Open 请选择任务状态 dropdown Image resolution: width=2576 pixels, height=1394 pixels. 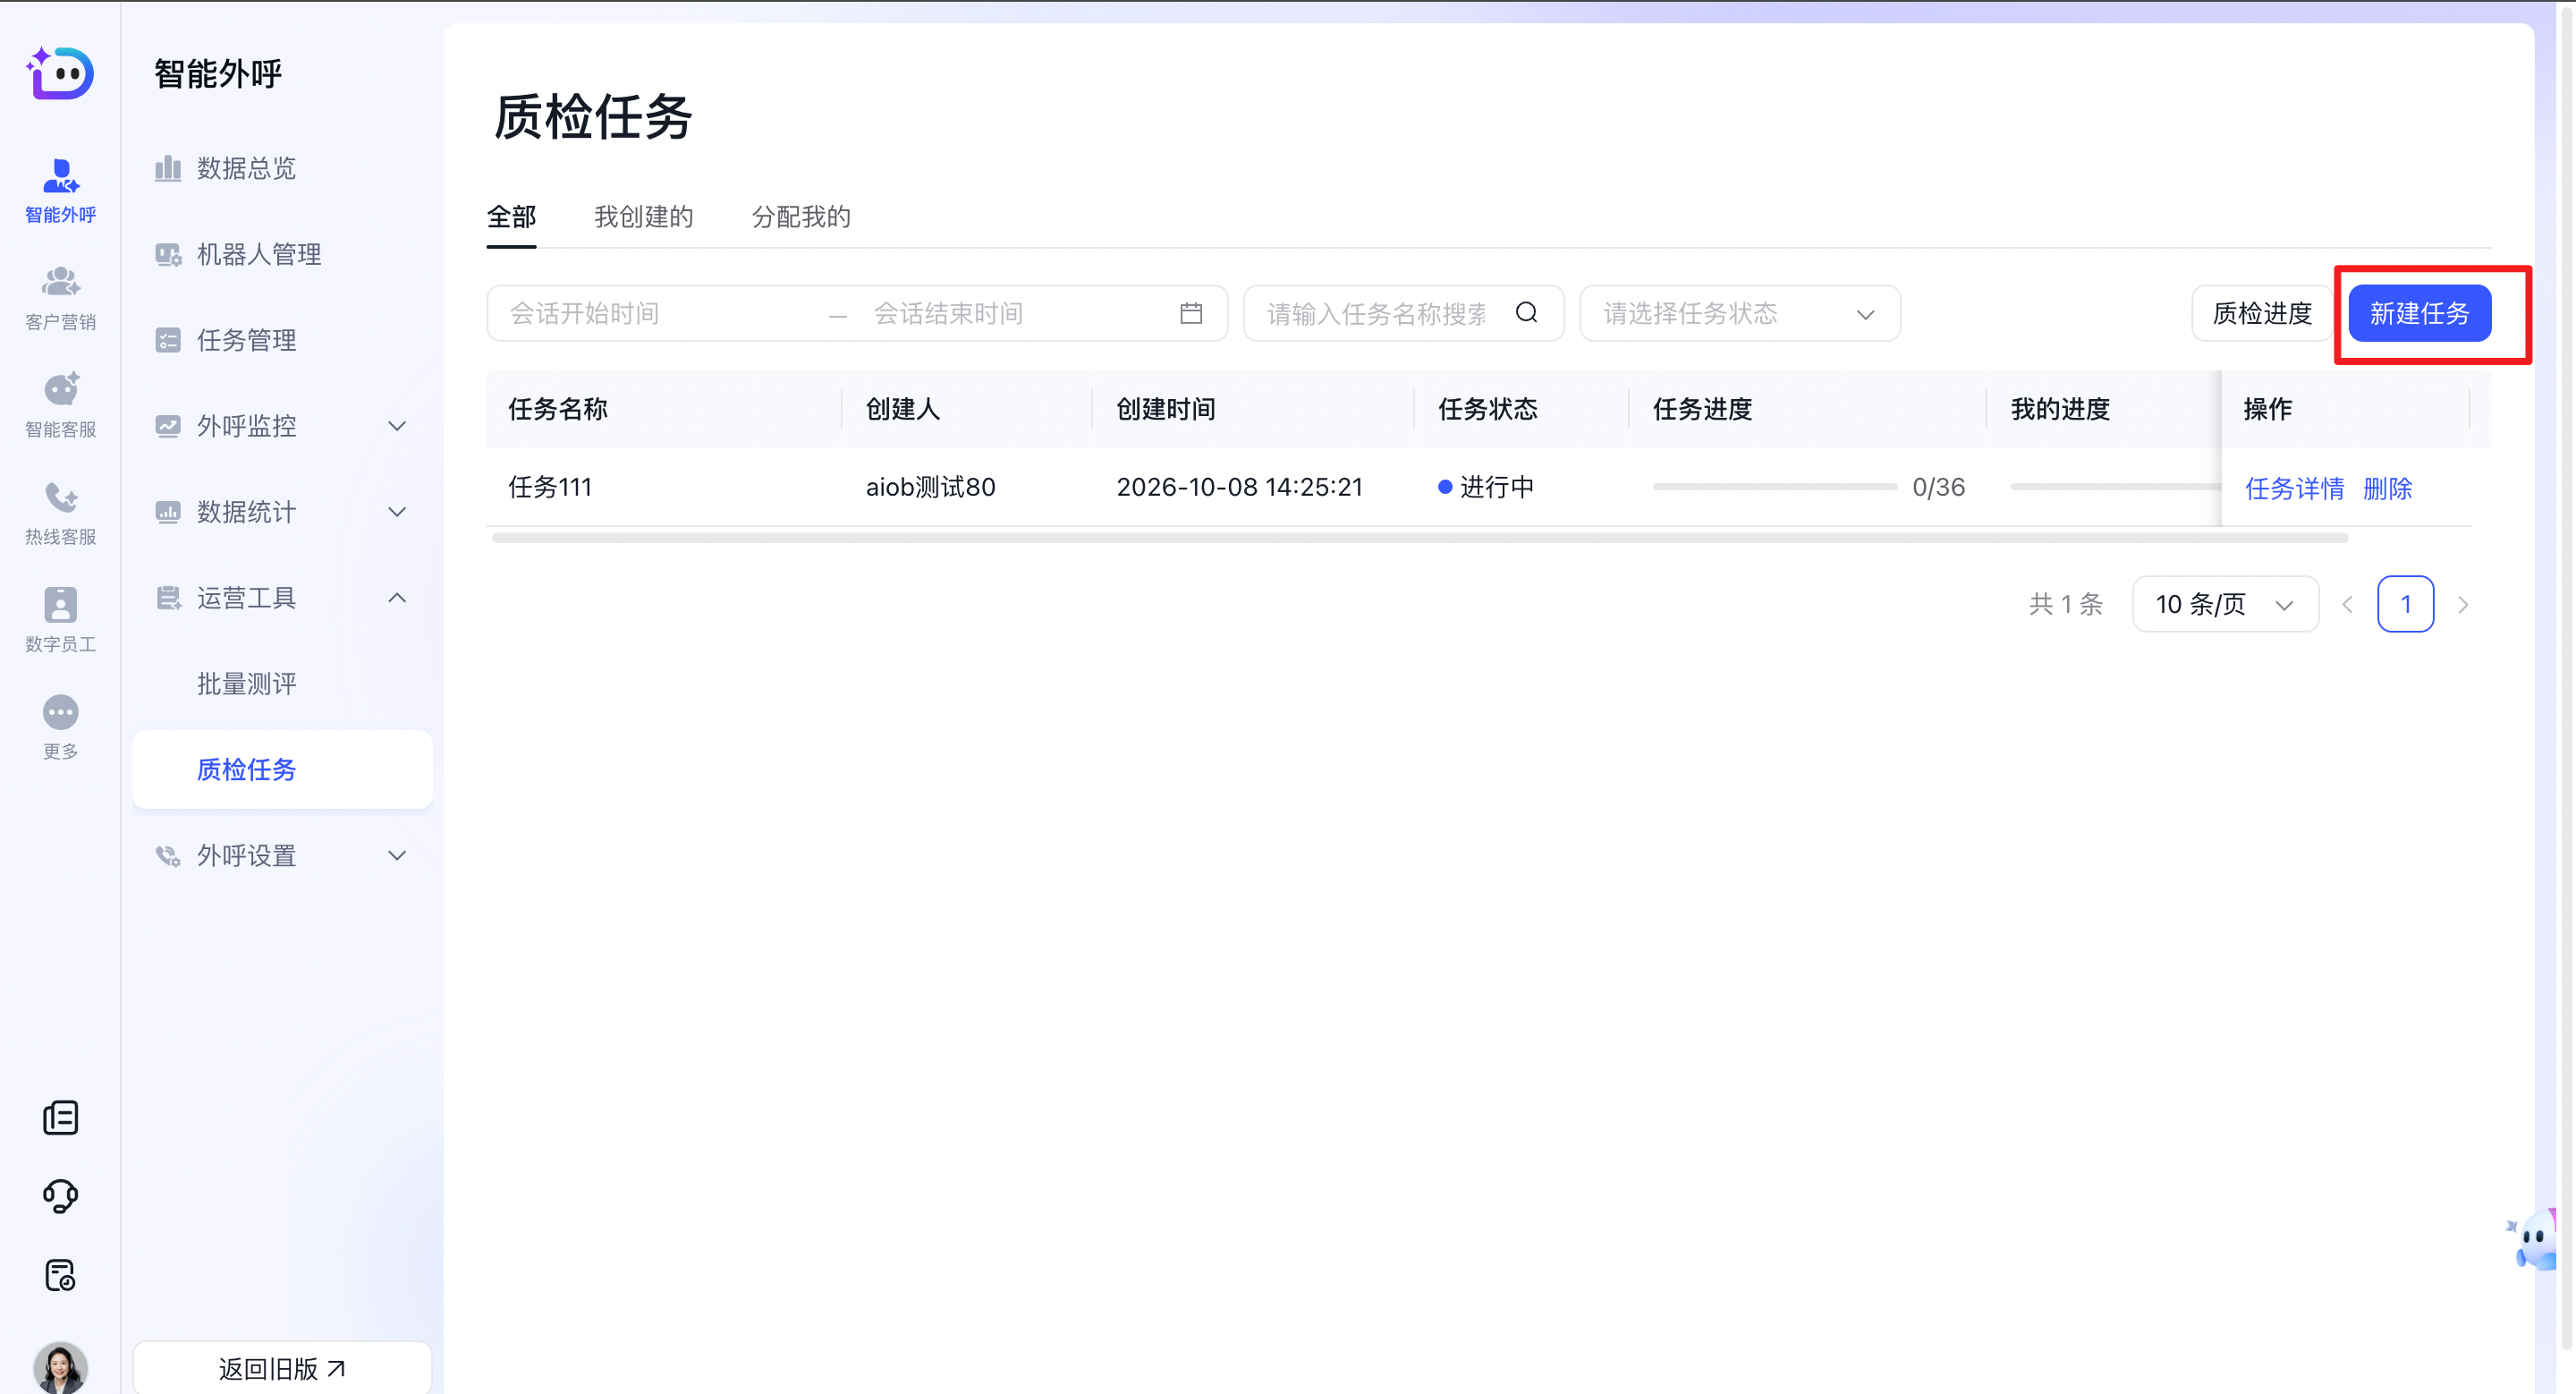(1739, 313)
